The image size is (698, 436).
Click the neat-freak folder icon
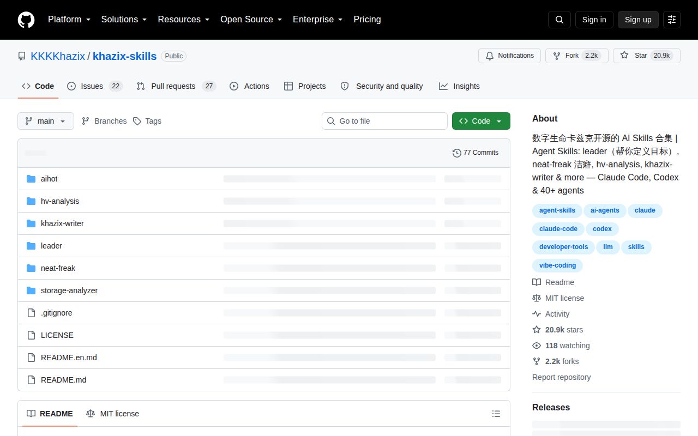31,268
